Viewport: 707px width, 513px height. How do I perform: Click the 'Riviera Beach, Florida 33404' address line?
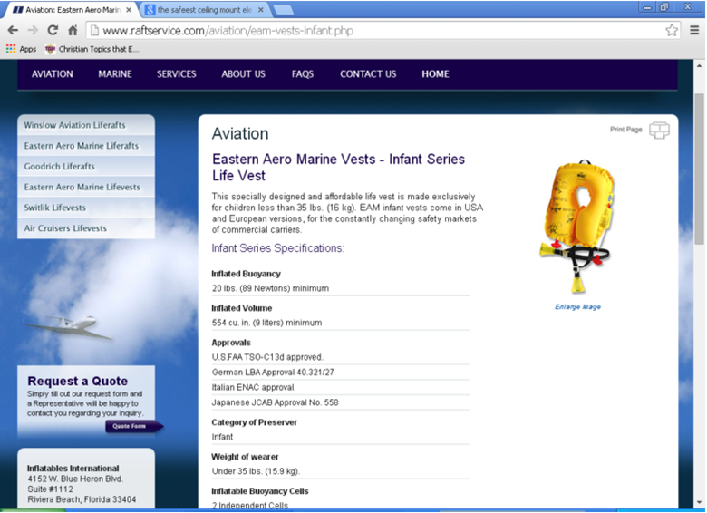click(82, 499)
